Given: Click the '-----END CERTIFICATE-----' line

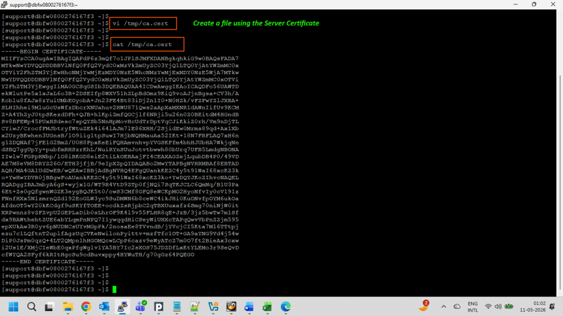Looking at the screenshot, I should point(47,262).
